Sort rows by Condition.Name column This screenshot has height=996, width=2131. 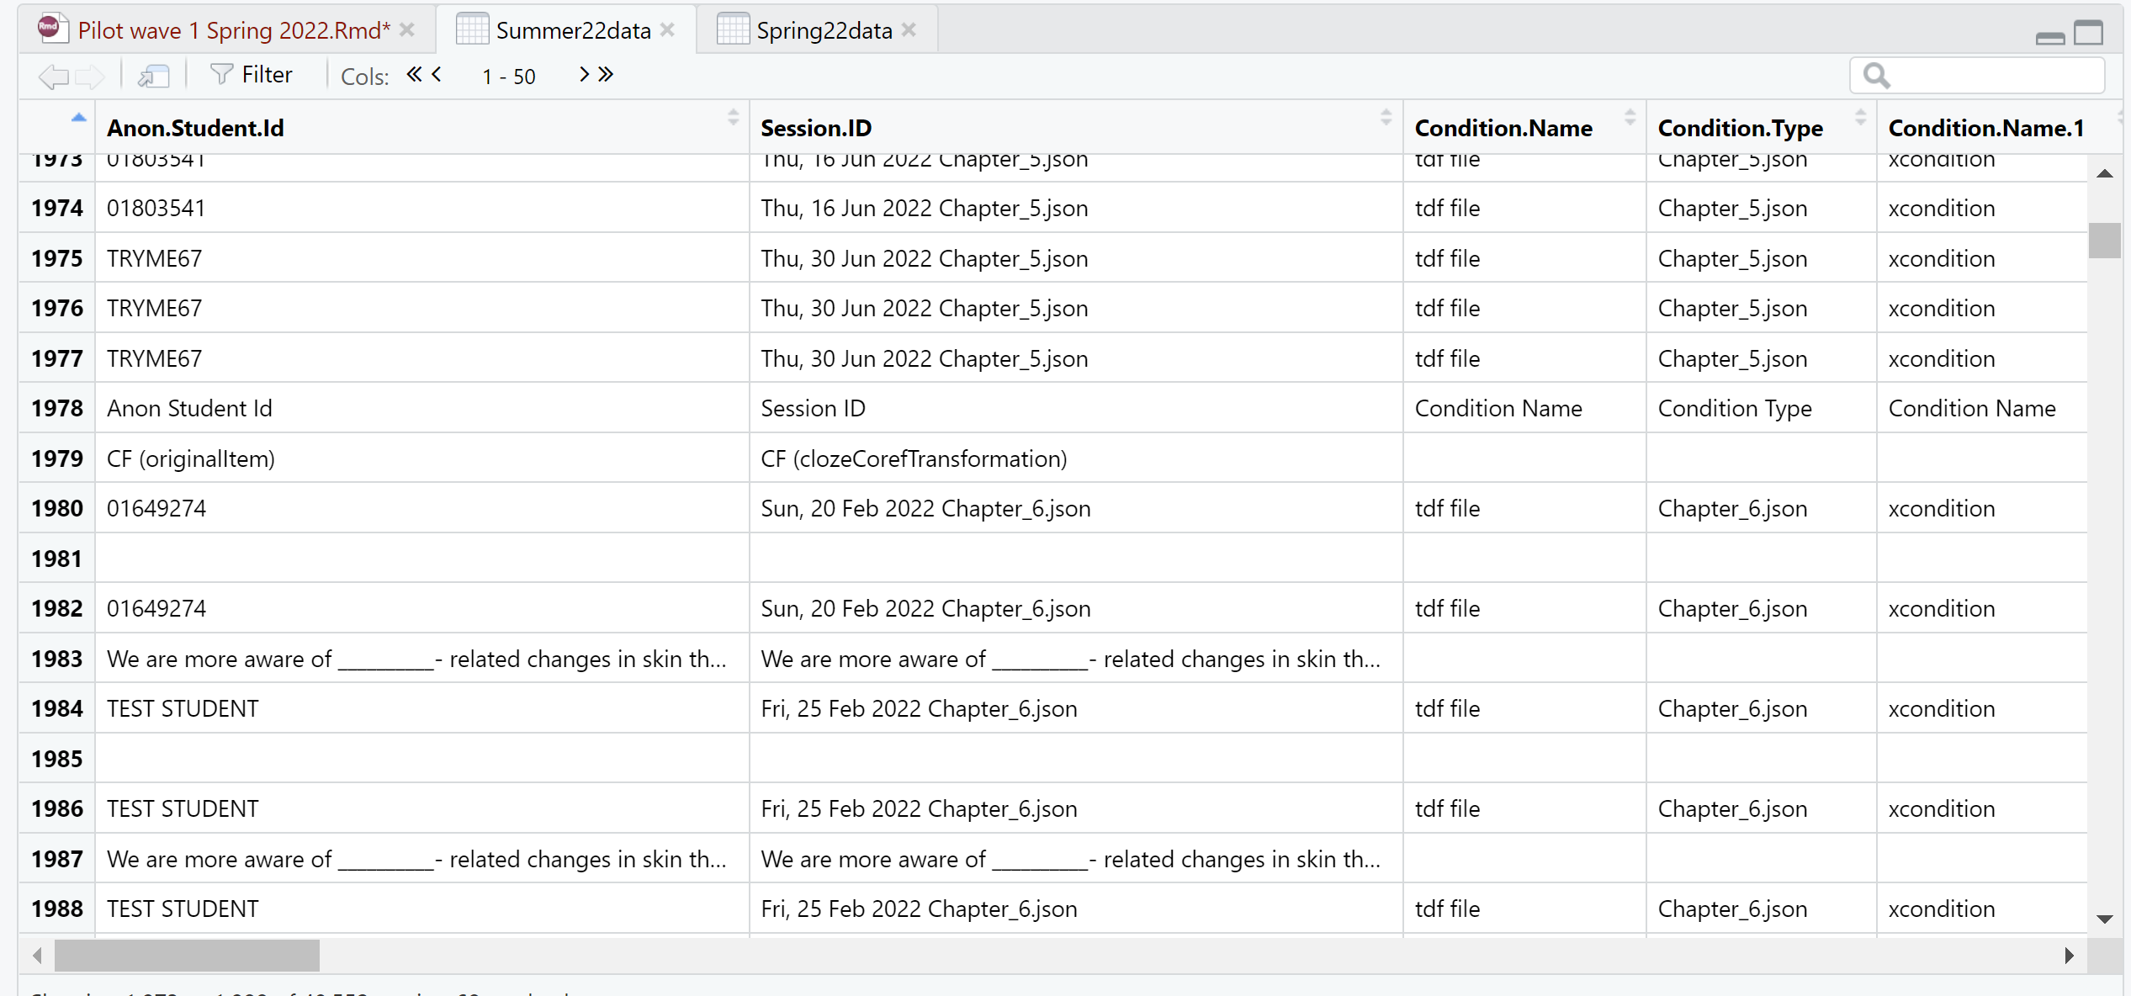point(1629,119)
